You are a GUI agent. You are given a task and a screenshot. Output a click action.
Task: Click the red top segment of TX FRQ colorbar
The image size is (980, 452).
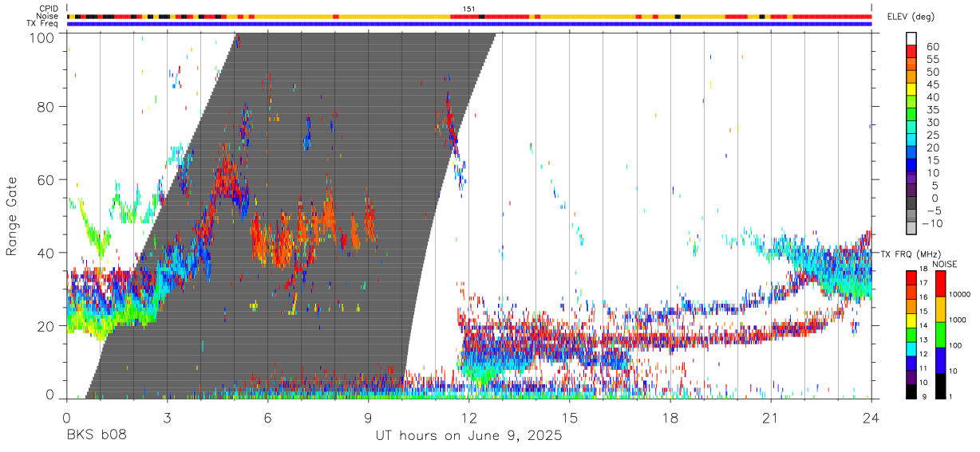911,278
